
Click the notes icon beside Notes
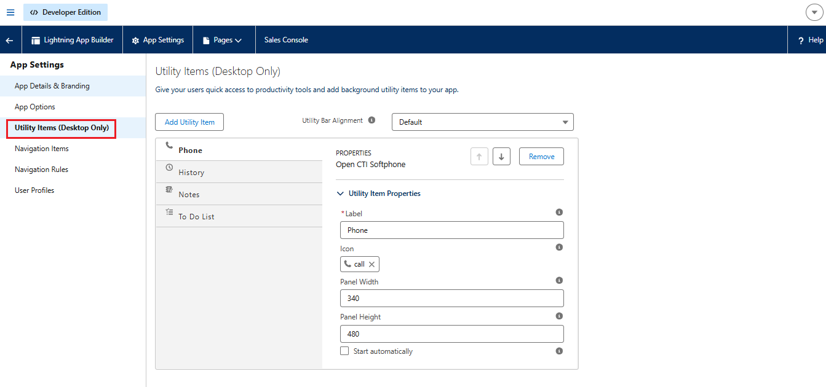point(169,190)
